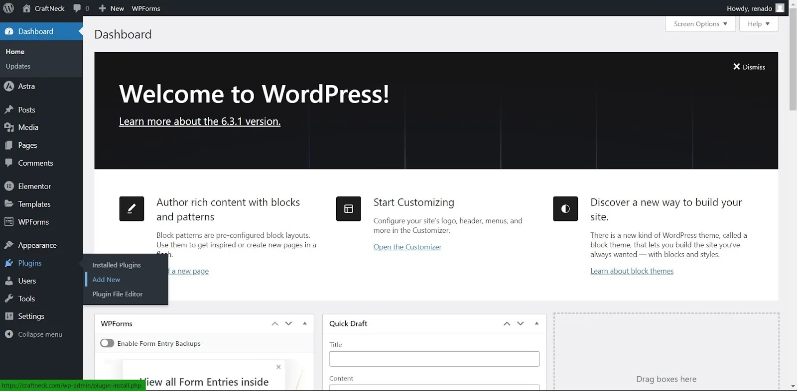
Task: Click the Astra logo icon in sidebar
Action: tap(8, 86)
